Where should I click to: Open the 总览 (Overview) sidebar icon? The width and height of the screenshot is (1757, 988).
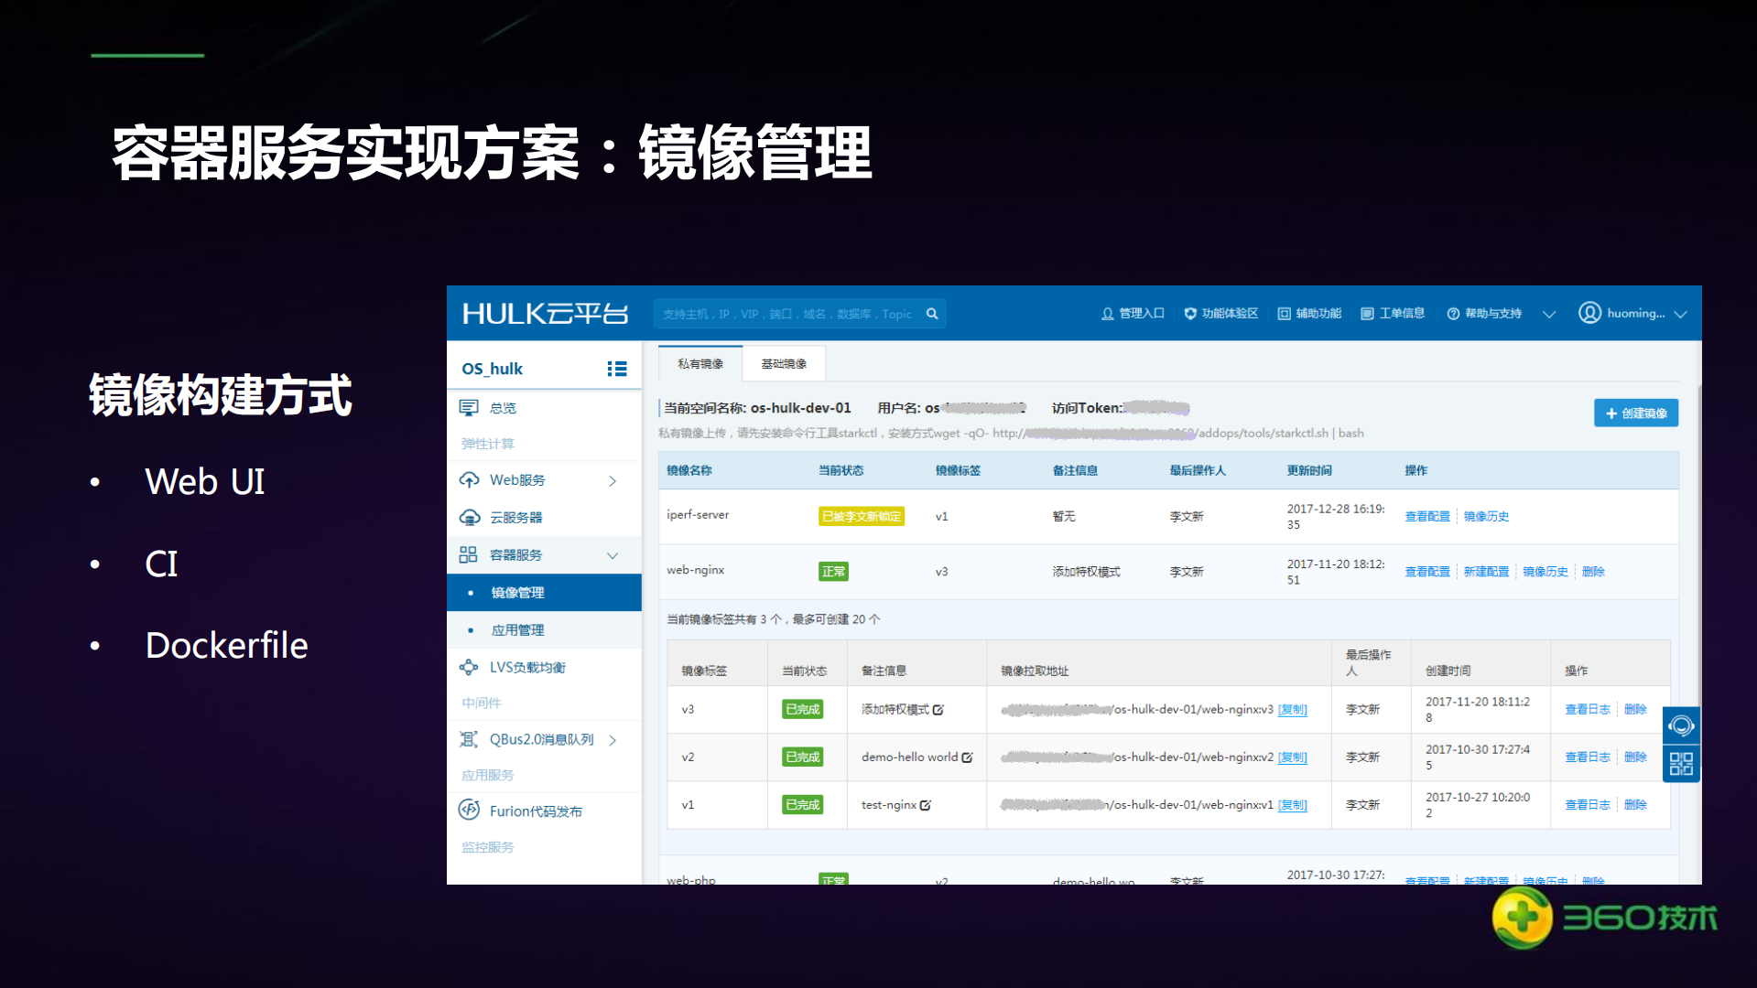pyautogui.click(x=470, y=408)
